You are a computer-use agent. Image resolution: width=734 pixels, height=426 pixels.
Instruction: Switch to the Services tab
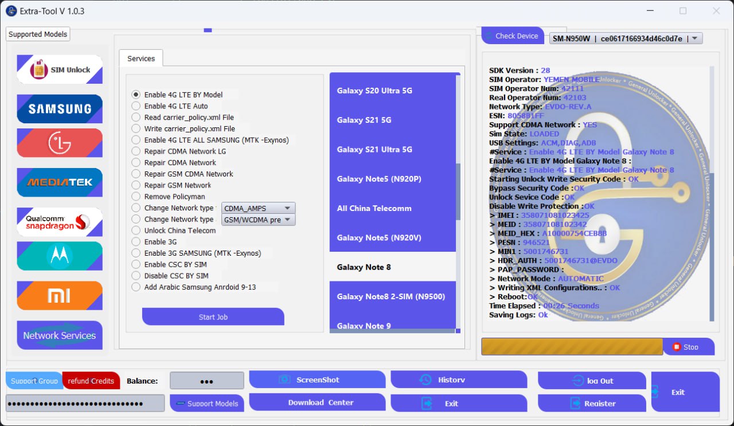coord(141,58)
